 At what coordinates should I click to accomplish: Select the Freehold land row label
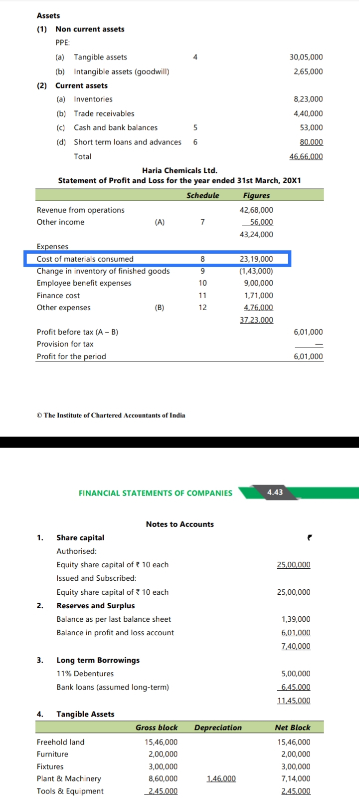(x=60, y=743)
